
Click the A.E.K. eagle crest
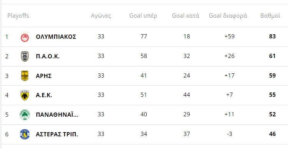pos(25,95)
